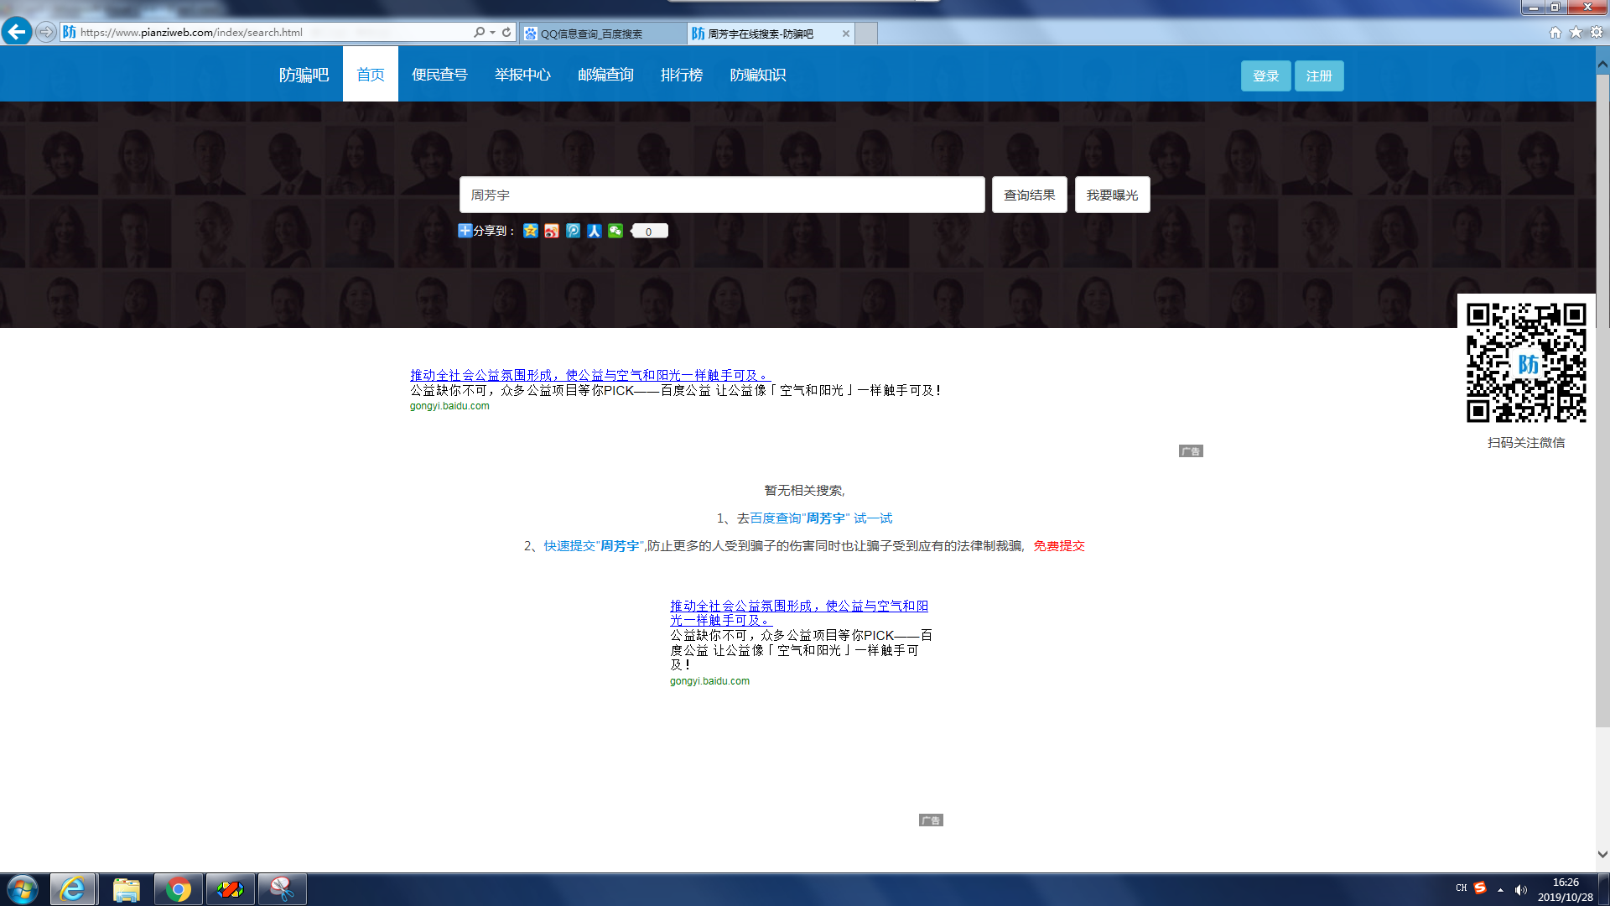Open IE tools gear icon

coord(1597,32)
